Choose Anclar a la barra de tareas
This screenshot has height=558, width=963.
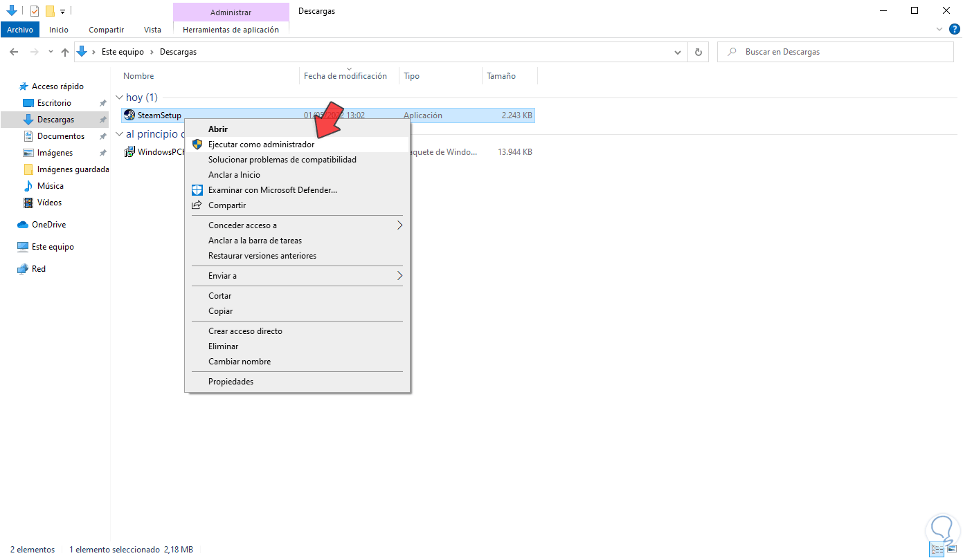click(298, 241)
